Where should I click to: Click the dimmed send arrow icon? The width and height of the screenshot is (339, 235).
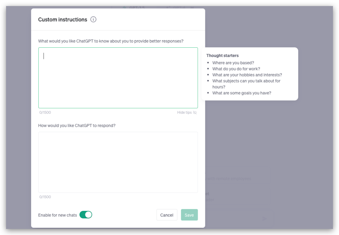(265, 218)
